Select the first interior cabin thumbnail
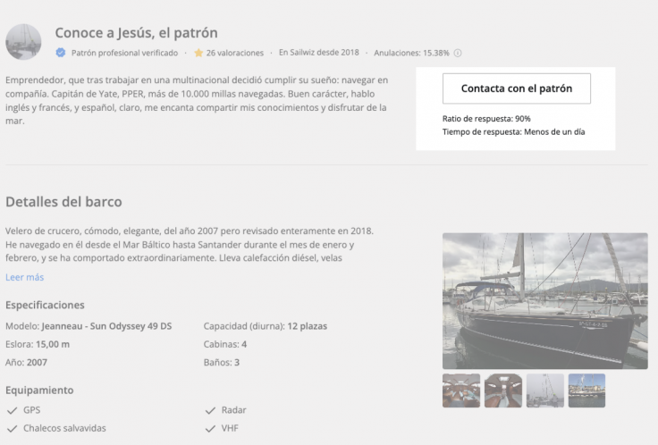The width and height of the screenshot is (658, 445). click(461, 390)
